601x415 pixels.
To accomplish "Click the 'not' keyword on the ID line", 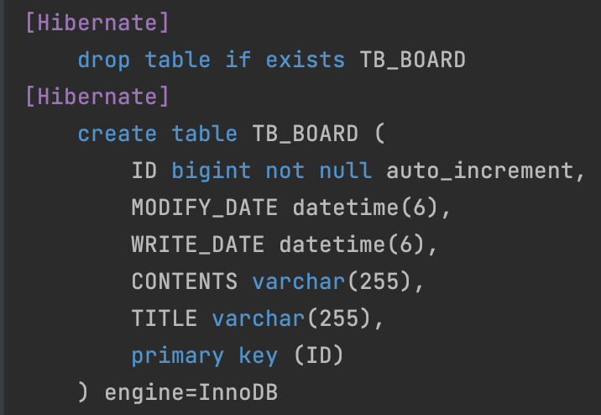I will coord(285,171).
